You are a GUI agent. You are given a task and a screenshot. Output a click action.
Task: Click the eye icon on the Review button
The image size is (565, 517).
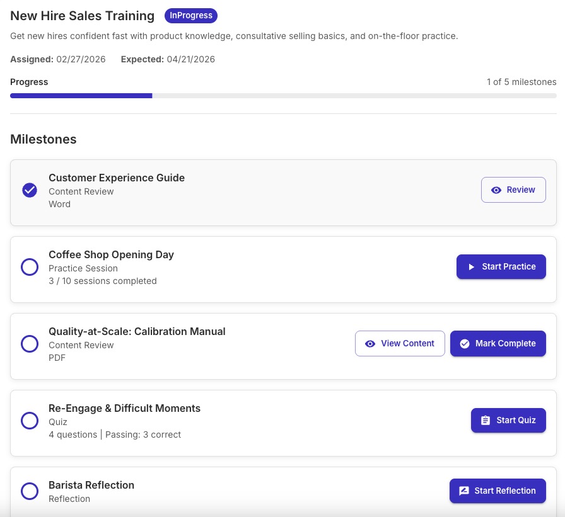[x=497, y=190]
